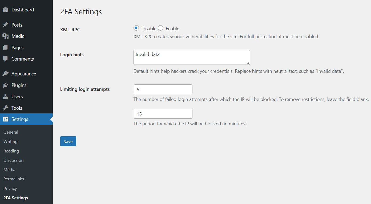Click the Media library icon
Screen dimensions: 371x204
coord(6,36)
